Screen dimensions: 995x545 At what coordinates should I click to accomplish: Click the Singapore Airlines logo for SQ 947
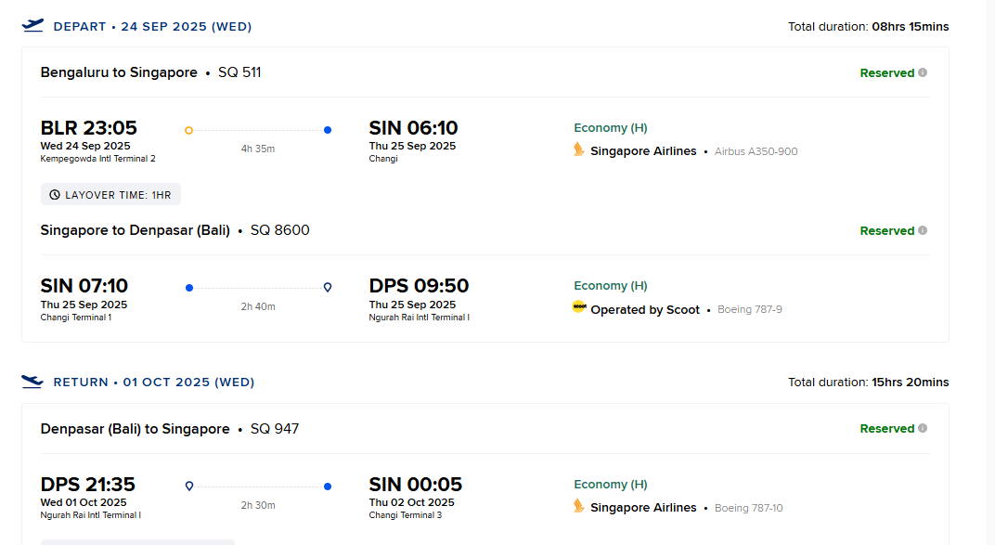579,506
